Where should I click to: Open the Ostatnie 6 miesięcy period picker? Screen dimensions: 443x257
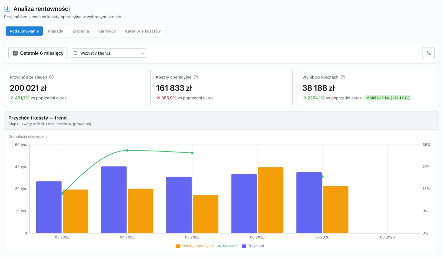tap(38, 53)
